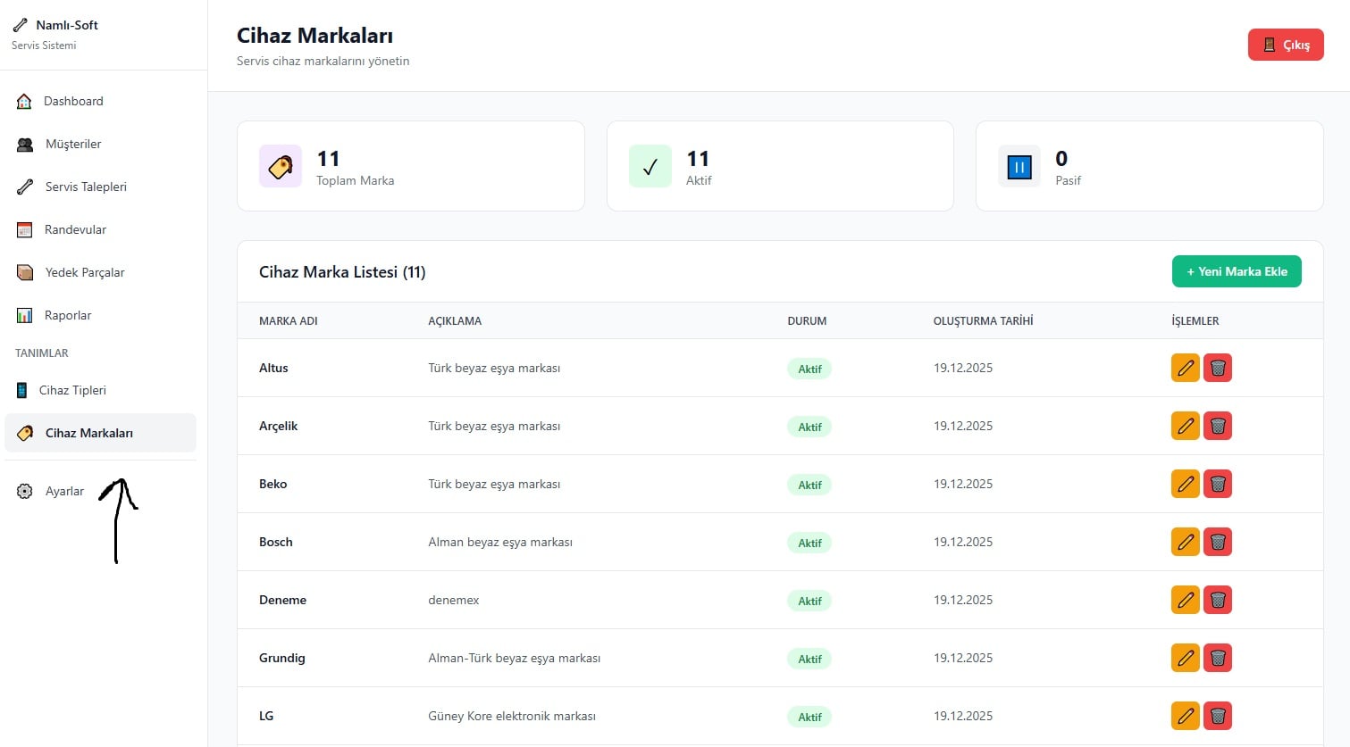Click the Pasif count 0
The image size is (1350, 747).
[x=1061, y=159]
